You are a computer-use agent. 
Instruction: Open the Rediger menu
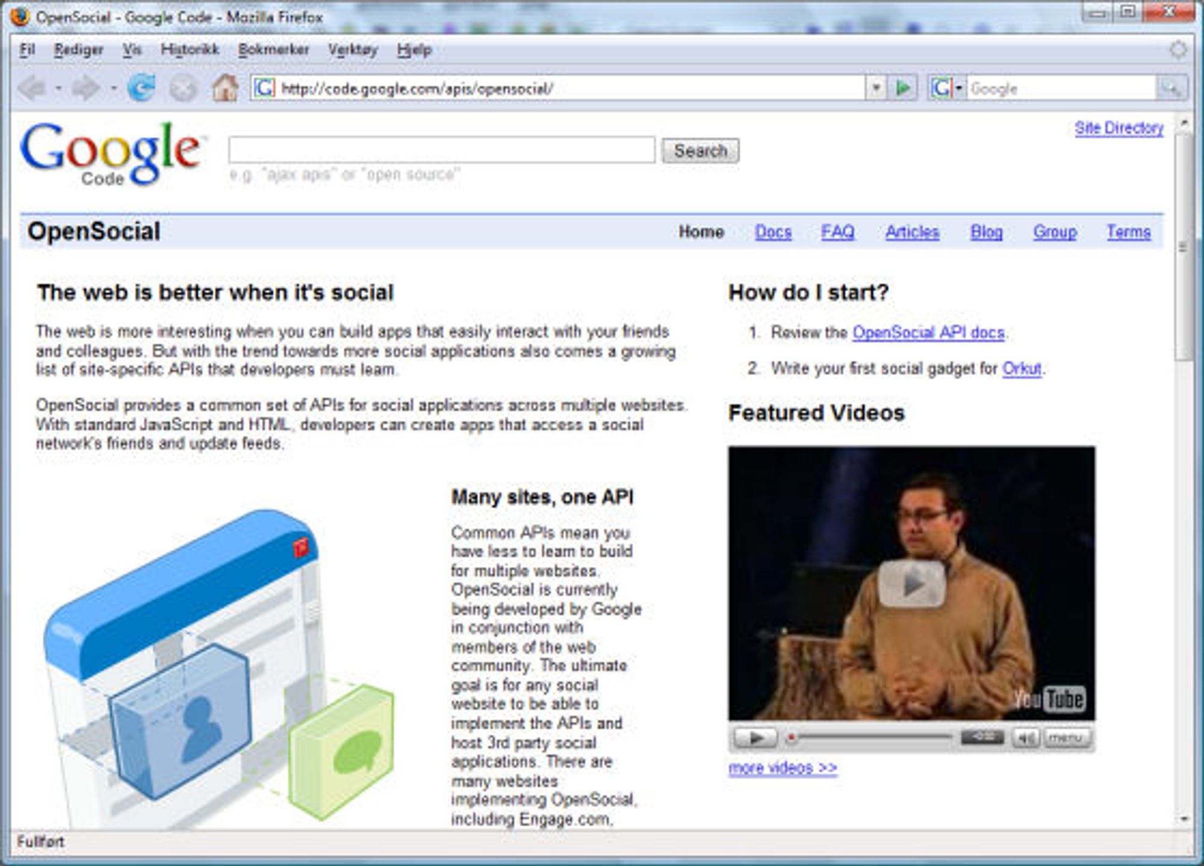coord(78,49)
